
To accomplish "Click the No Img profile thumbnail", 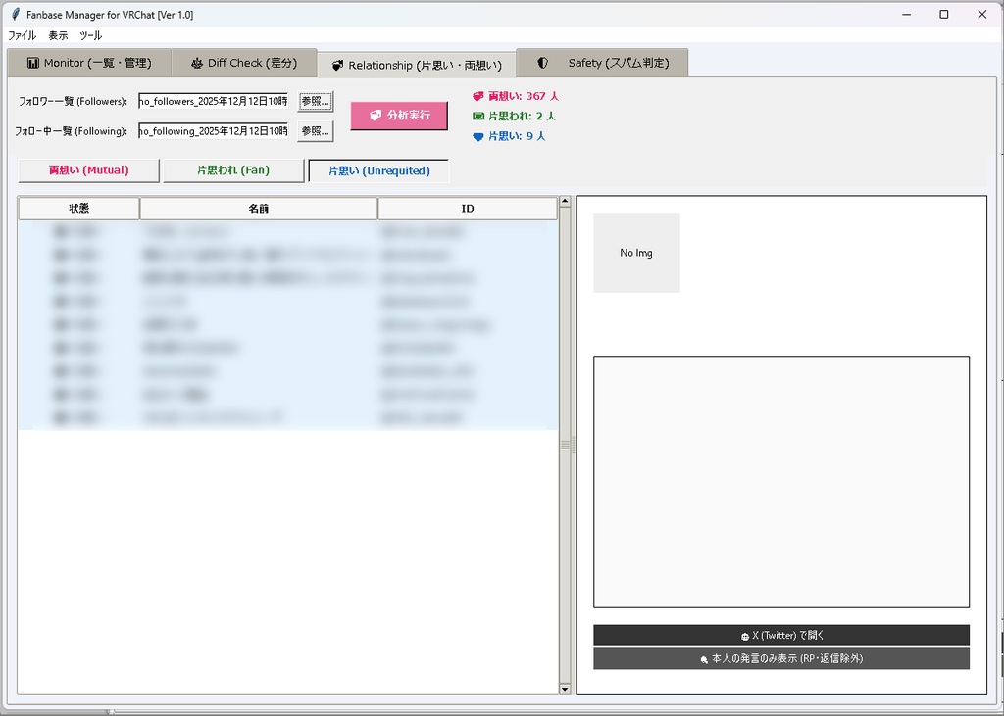I will tap(636, 253).
